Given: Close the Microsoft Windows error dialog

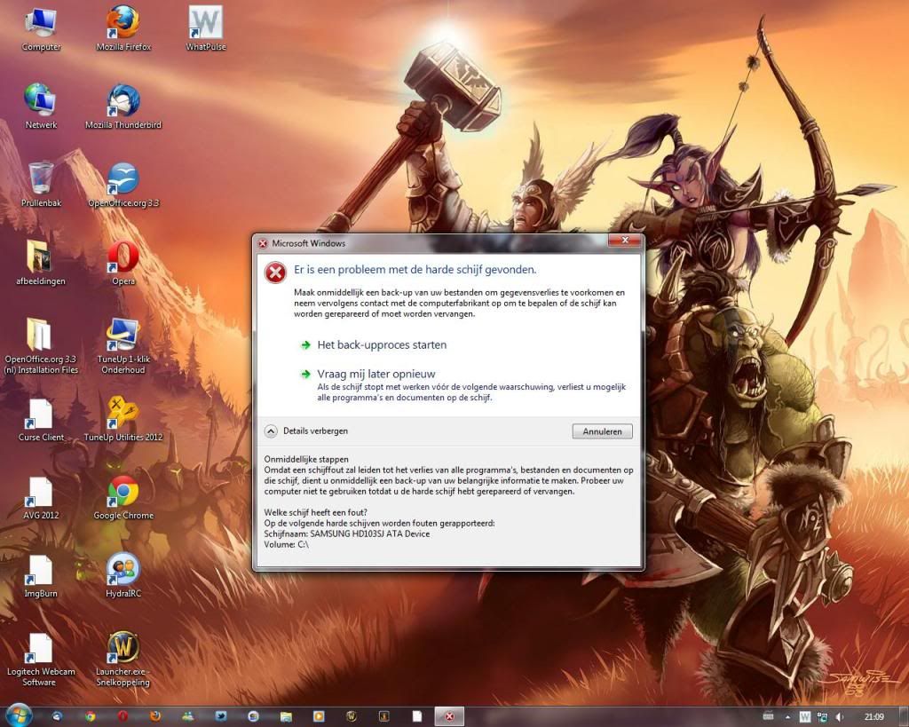Looking at the screenshot, I should pyautogui.click(x=625, y=240).
